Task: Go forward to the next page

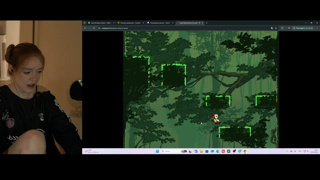Action: (89, 28)
